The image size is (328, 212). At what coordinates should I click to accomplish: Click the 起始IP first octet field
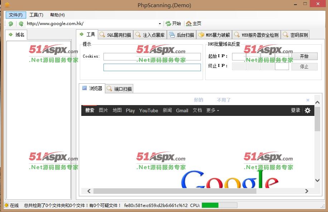(x=239, y=56)
